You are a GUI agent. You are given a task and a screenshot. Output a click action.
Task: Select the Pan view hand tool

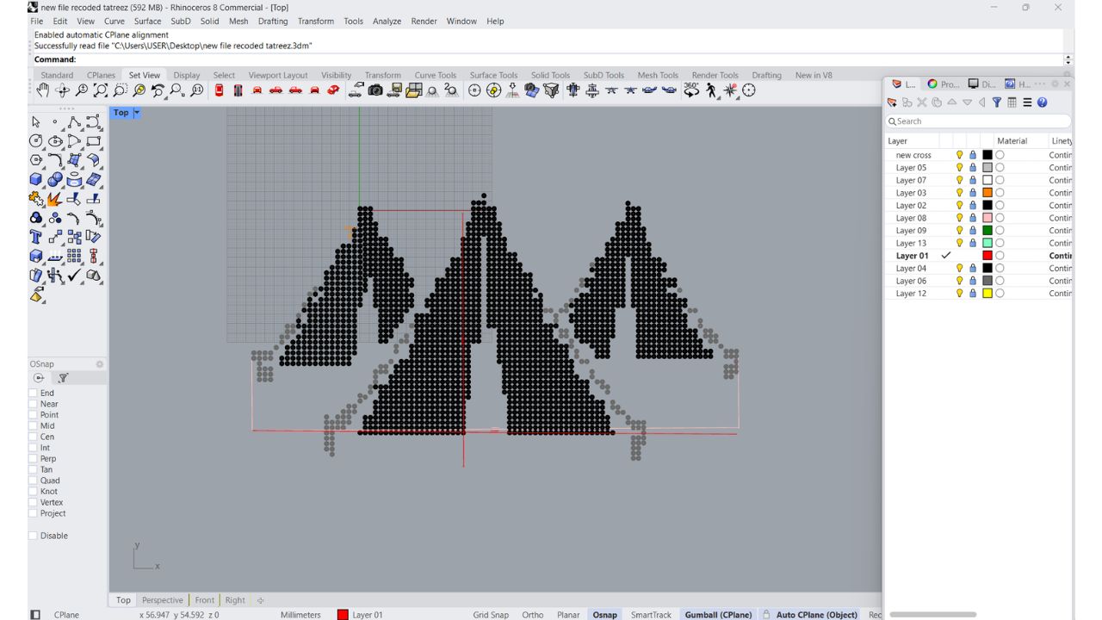(42, 90)
